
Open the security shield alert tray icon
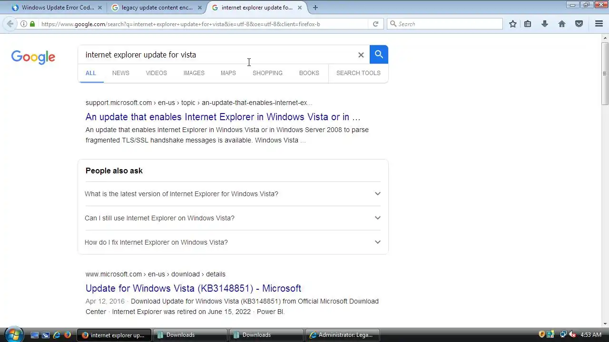coord(541,334)
